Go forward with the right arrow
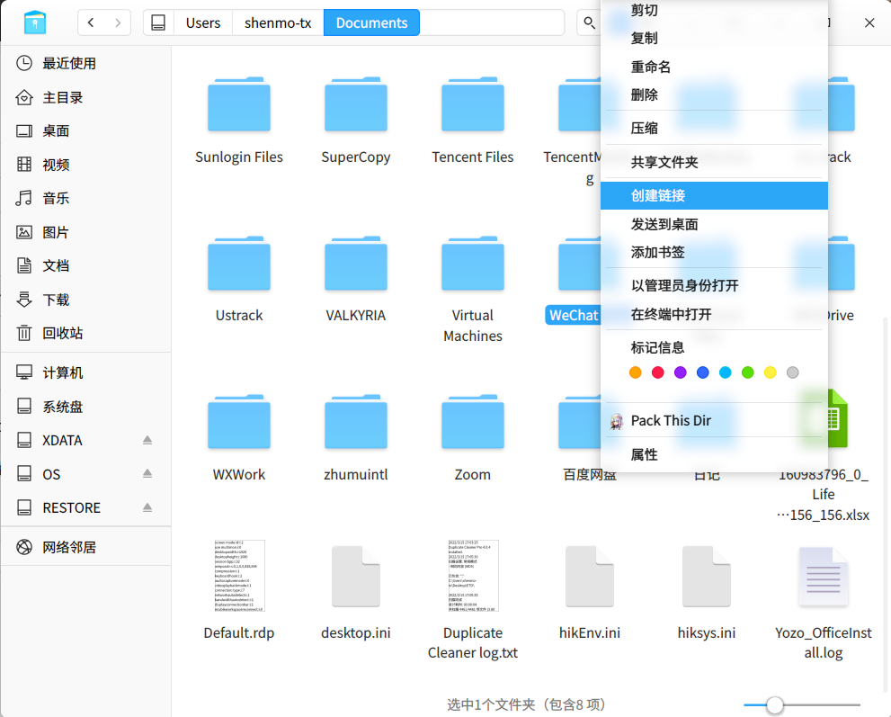The height and width of the screenshot is (717, 891). [118, 22]
